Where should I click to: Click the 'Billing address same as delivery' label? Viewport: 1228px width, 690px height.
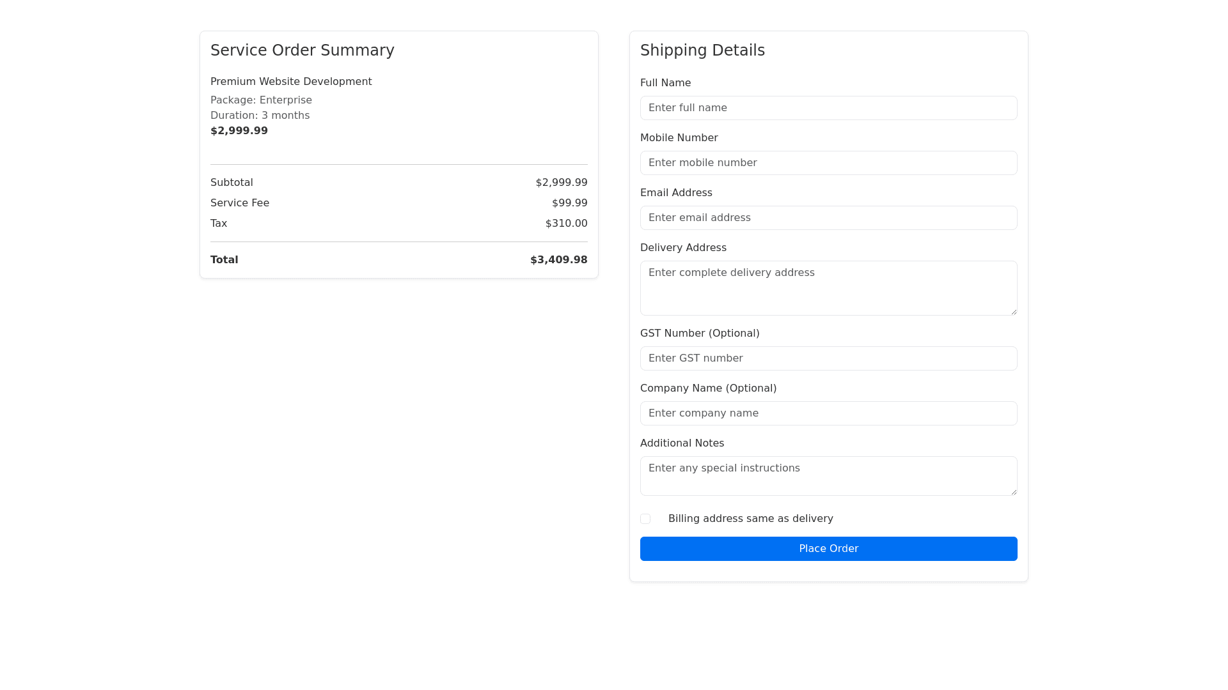[750, 519]
